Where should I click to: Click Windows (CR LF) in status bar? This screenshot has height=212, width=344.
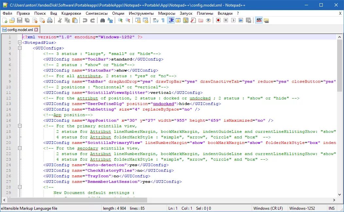point(269,208)
